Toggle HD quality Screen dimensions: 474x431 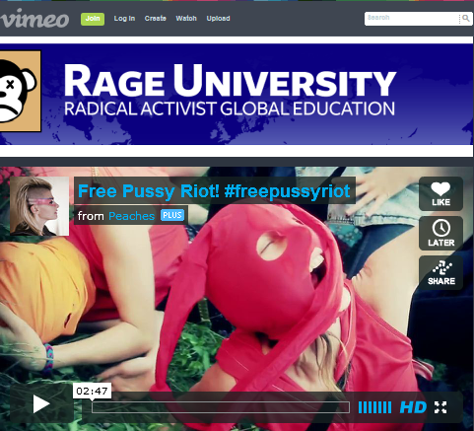413,407
